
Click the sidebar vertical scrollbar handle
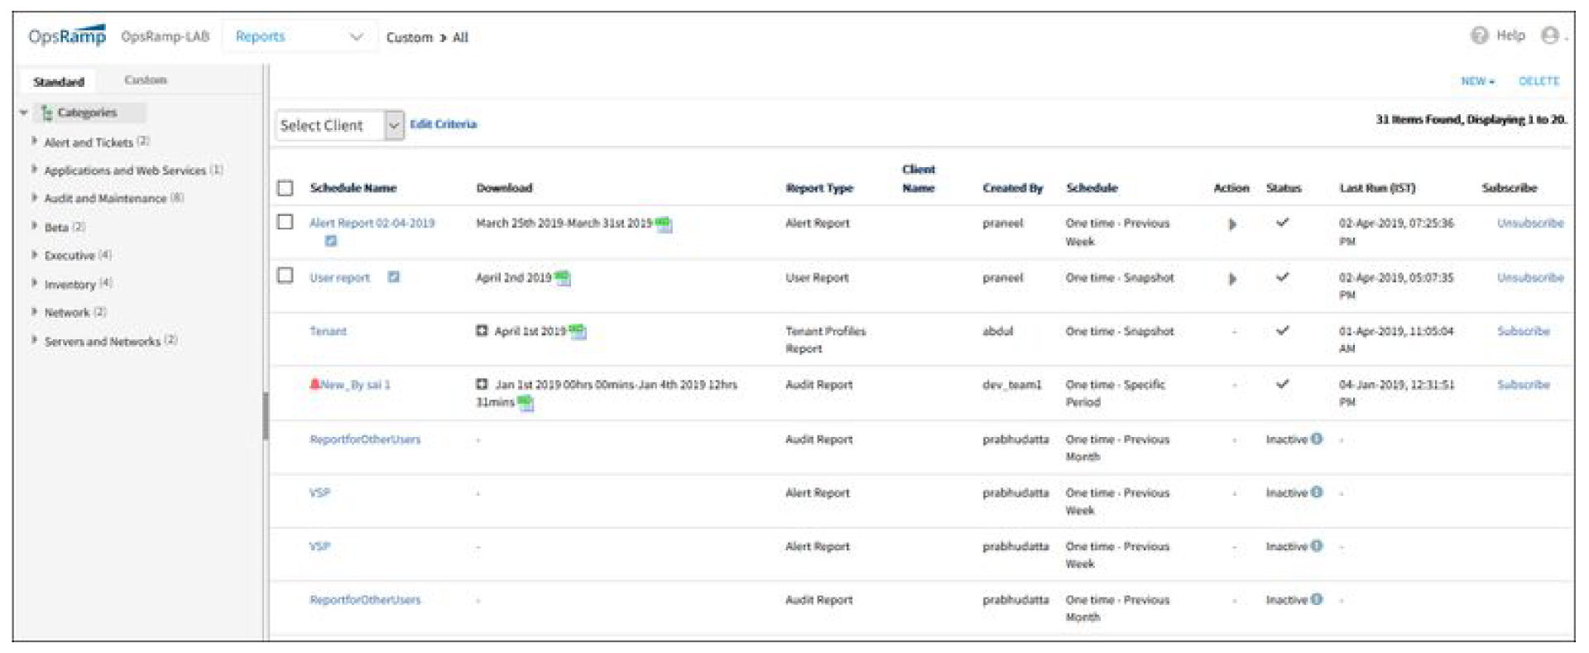(266, 416)
